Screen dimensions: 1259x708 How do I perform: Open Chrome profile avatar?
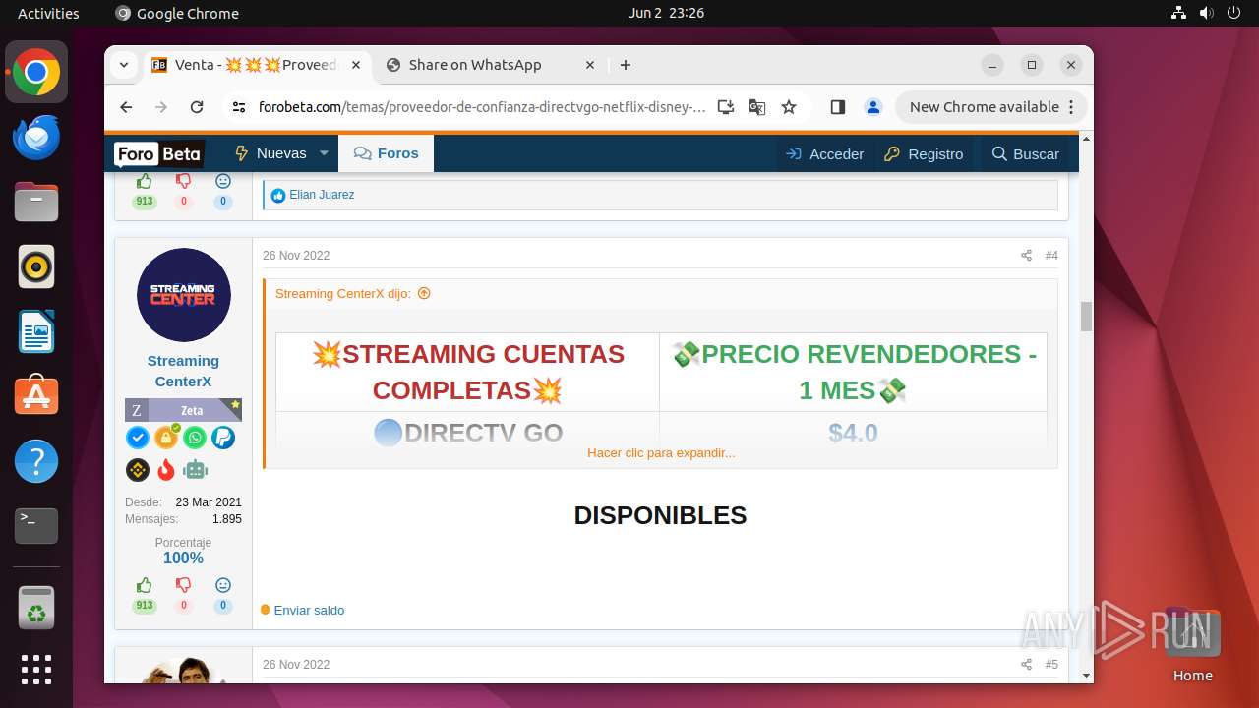coord(872,107)
